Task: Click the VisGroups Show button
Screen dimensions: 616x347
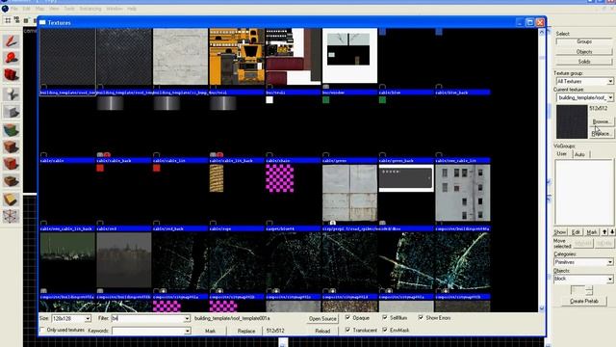Action: [560, 232]
